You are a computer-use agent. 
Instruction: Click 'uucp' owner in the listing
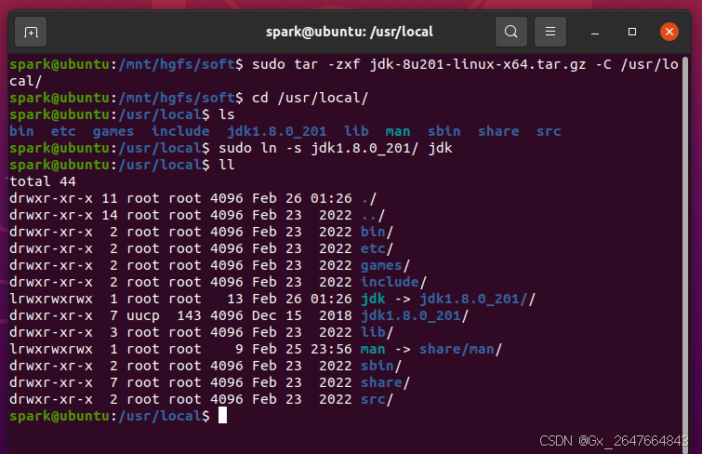click(x=143, y=315)
